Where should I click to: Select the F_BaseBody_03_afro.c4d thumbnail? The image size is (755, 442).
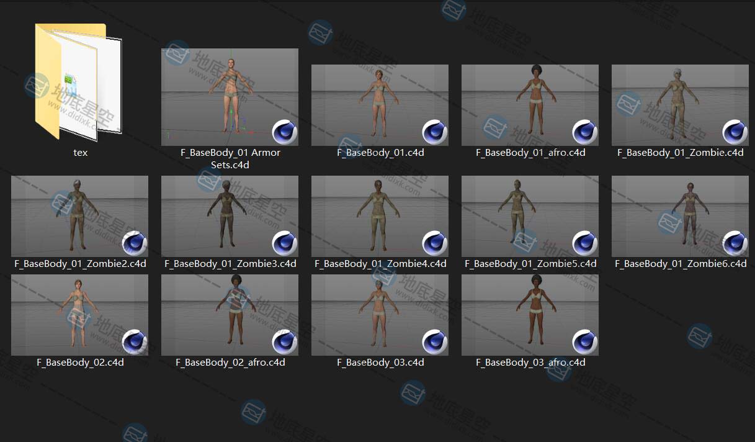point(530,315)
